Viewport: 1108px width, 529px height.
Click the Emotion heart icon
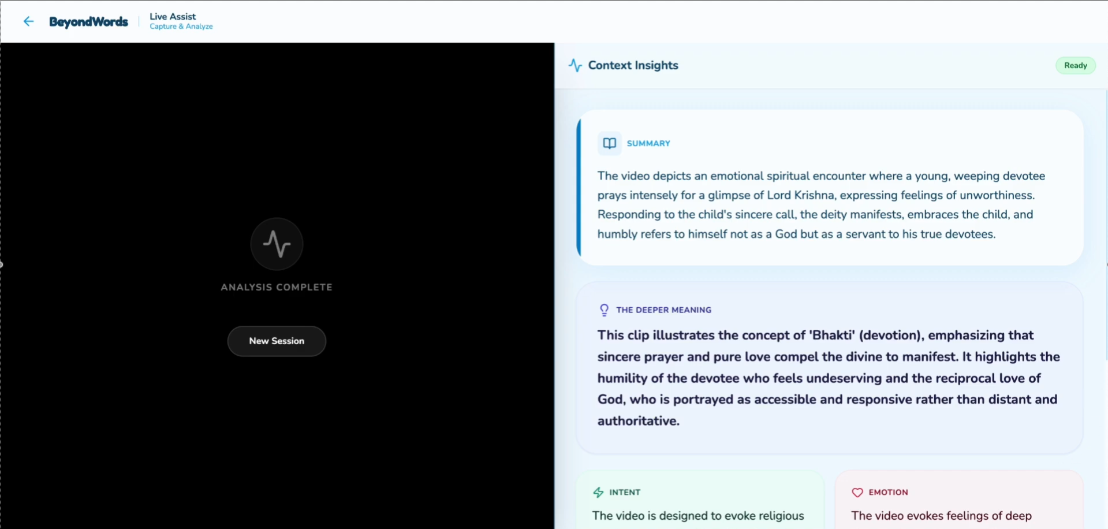(857, 493)
